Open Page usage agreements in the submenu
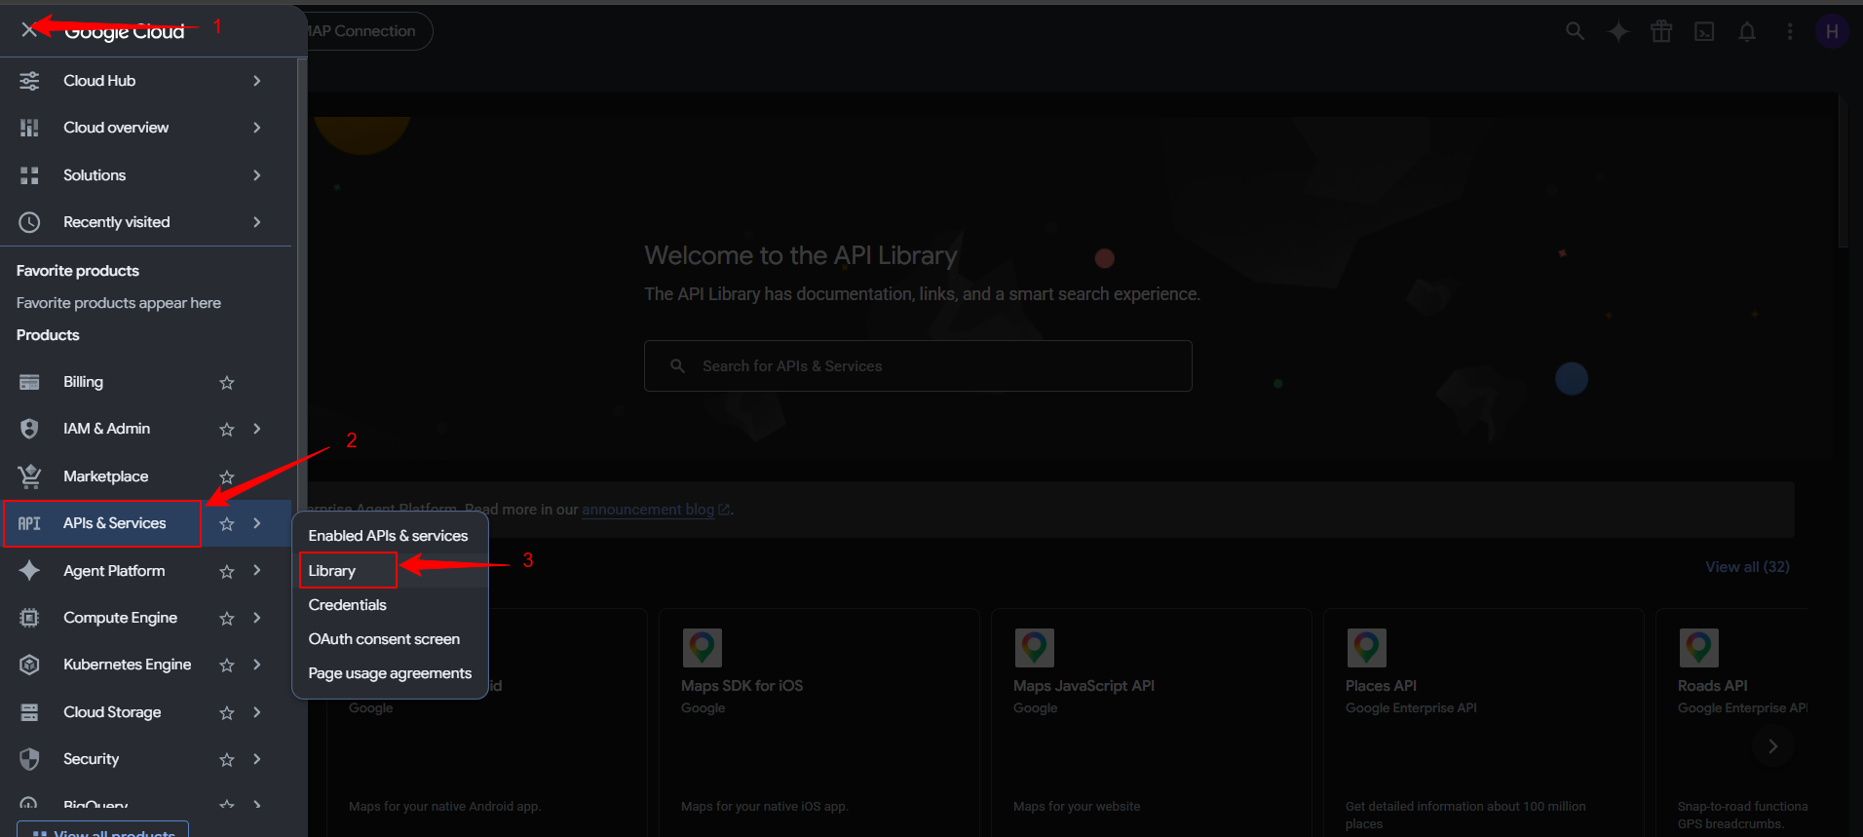1863x837 pixels. pos(389,673)
